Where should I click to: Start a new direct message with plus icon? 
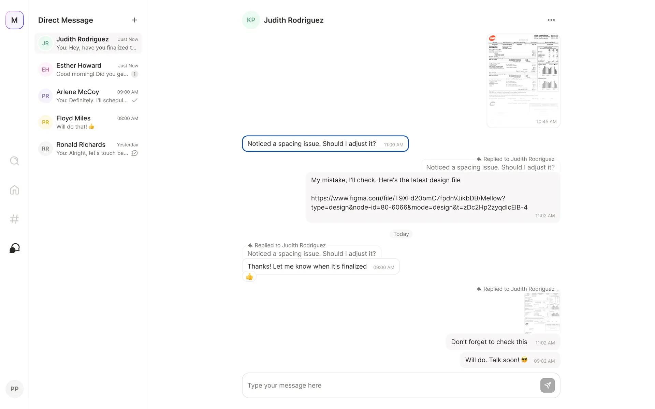[x=134, y=20]
